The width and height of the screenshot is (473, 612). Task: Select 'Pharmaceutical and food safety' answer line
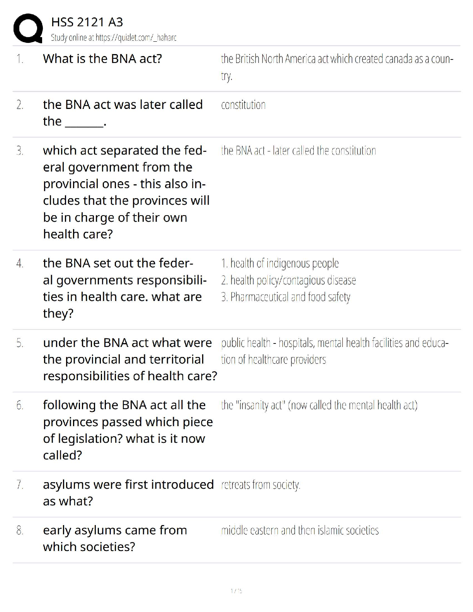[286, 297]
